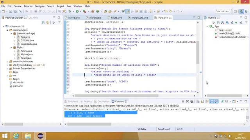Click the Quick Access search field
The width and height of the screenshot is (250, 140).
pyautogui.click(x=222, y=11)
